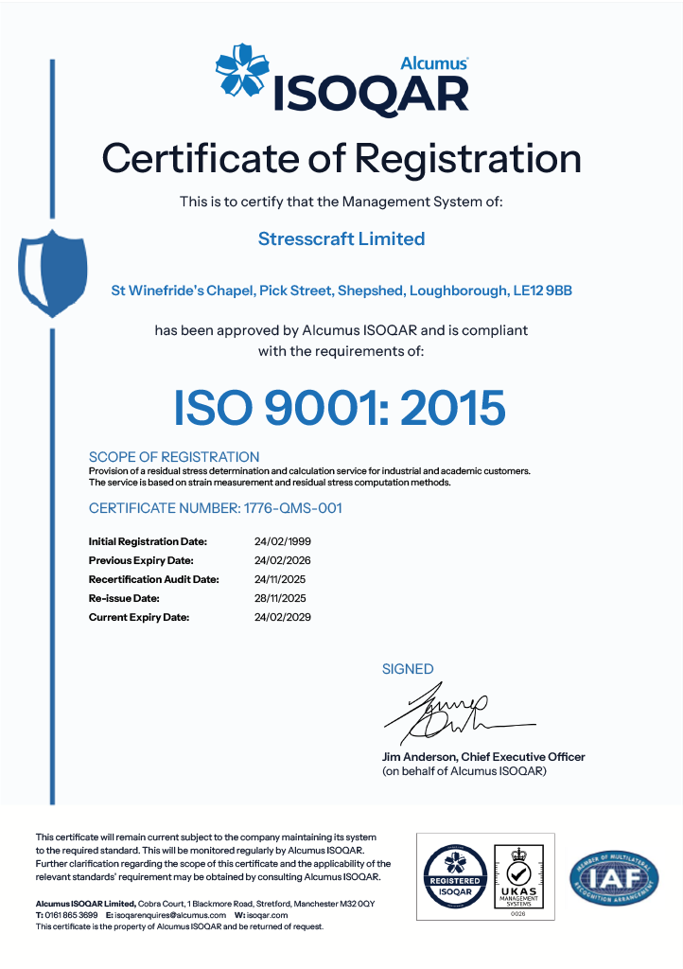Select the 'Stresscraft Limited' company name
This screenshot has width=683, height=969.
341,238
